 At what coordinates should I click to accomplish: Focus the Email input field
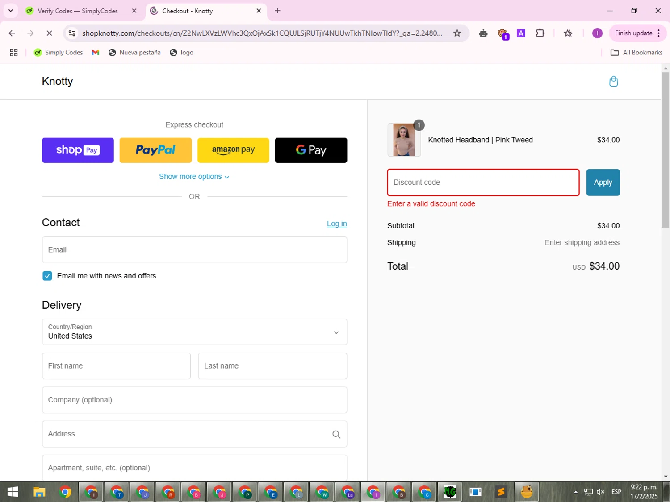point(194,250)
